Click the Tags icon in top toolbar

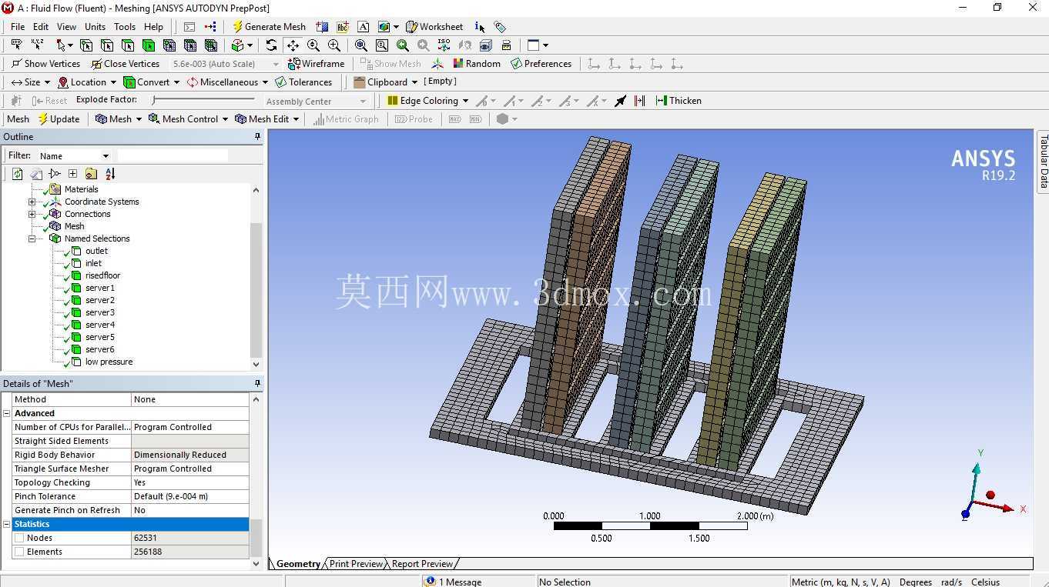click(x=500, y=27)
